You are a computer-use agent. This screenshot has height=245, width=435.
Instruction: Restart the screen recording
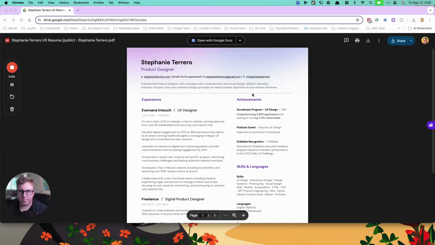[12, 97]
